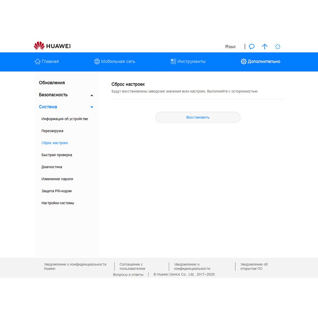Open the Язык language selector
The image size is (318, 318).
[230, 47]
